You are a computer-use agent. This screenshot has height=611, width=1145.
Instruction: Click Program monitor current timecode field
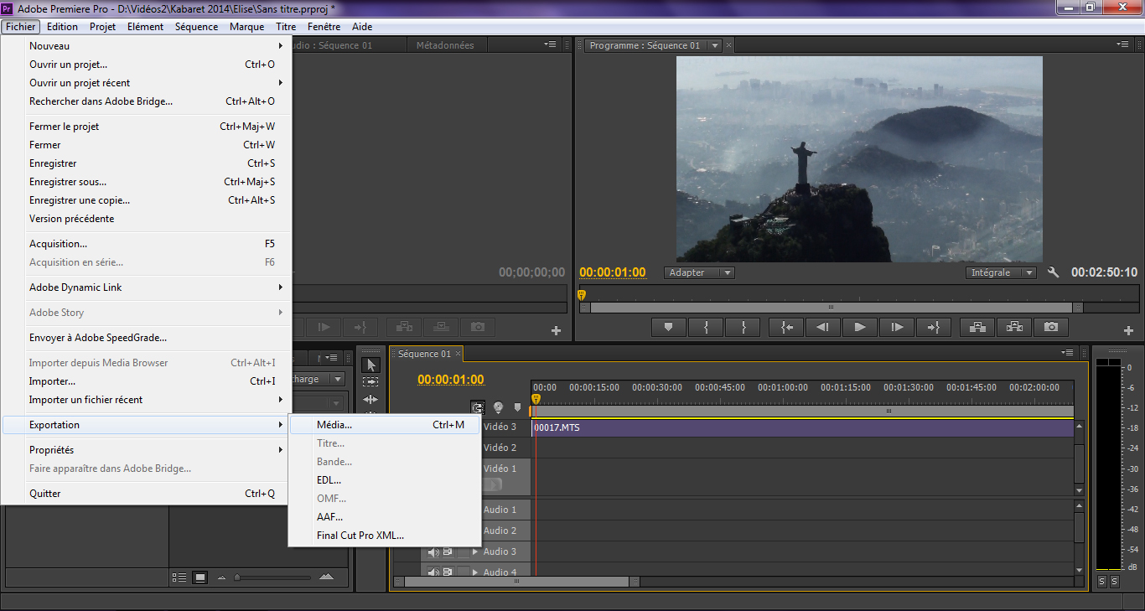click(613, 272)
